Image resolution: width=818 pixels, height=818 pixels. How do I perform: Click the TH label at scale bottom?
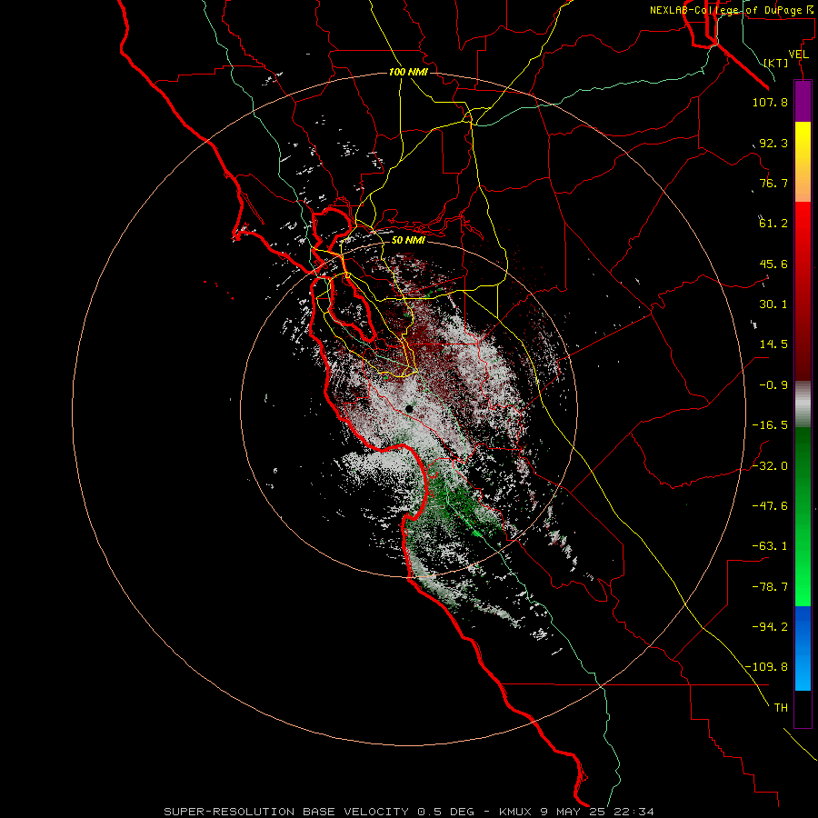(x=781, y=708)
